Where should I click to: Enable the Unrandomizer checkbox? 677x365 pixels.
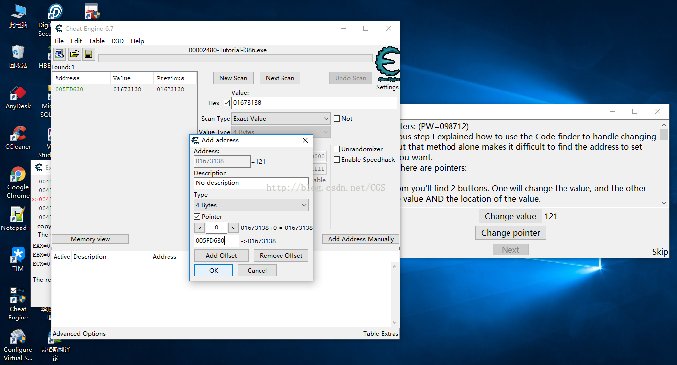(337, 149)
